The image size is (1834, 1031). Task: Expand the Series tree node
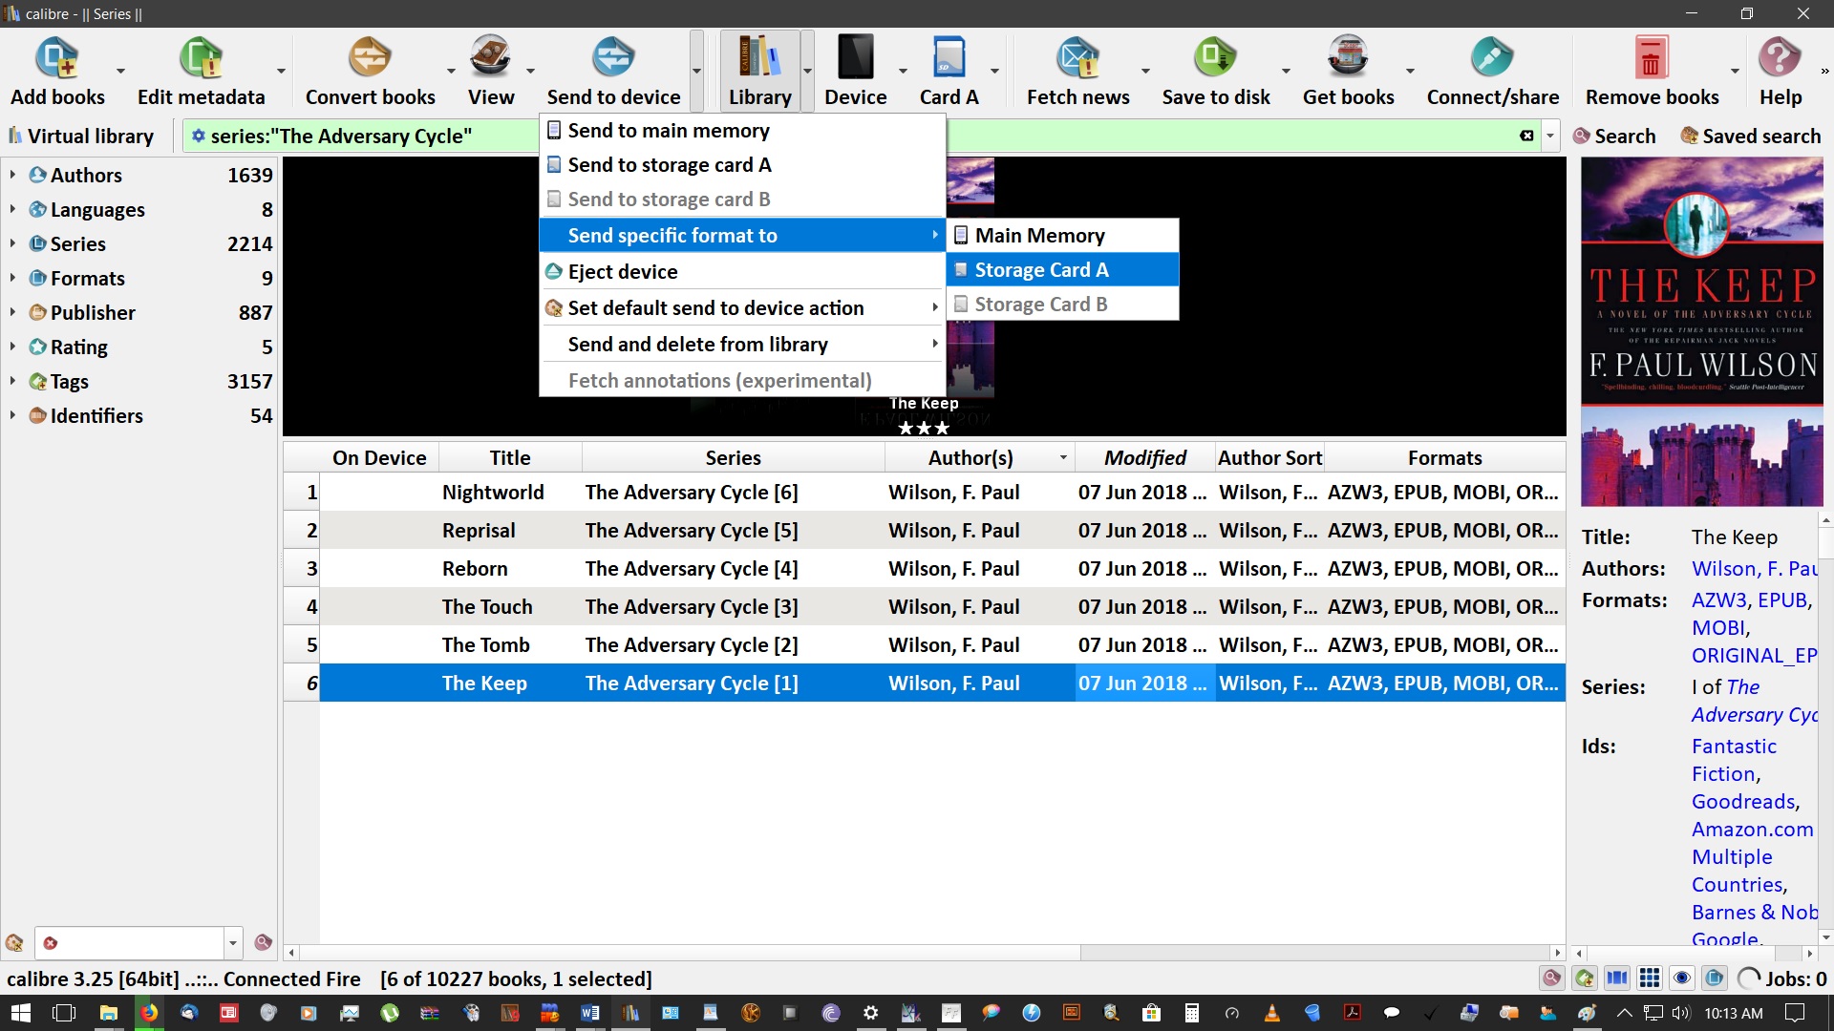(12, 243)
